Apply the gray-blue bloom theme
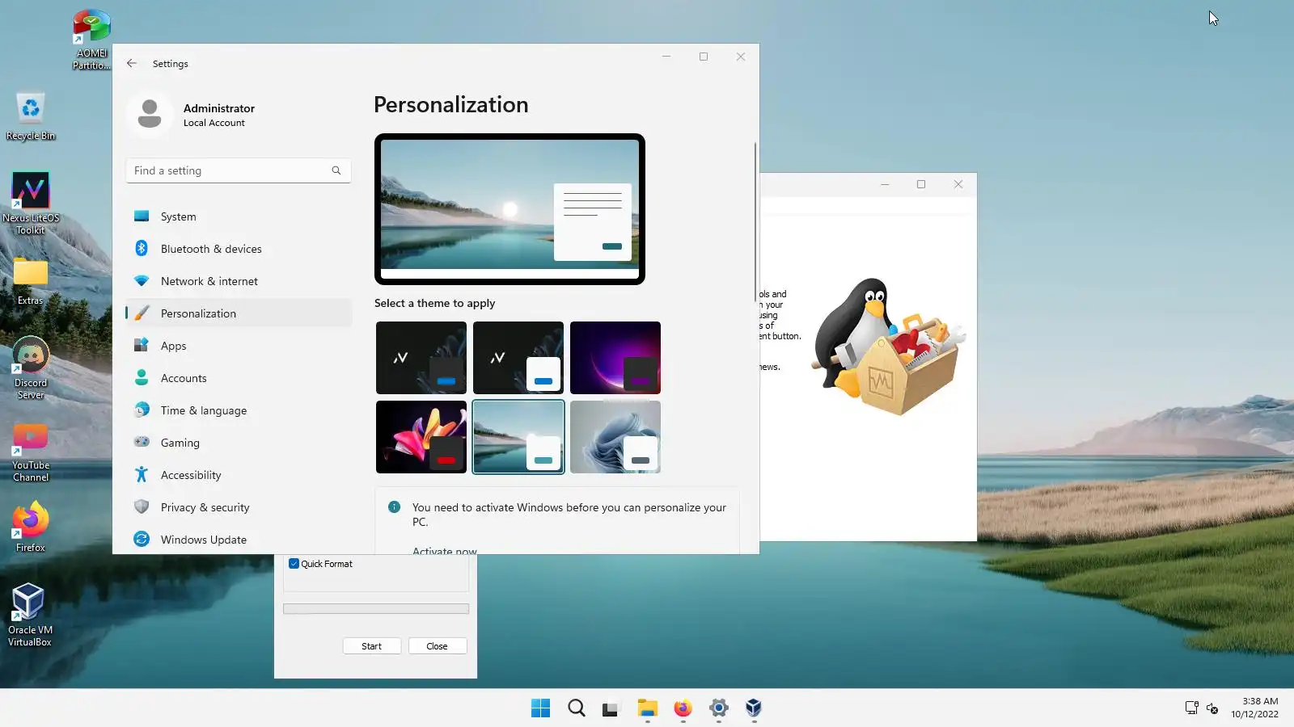This screenshot has width=1294, height=727. [x=615, y=437]
